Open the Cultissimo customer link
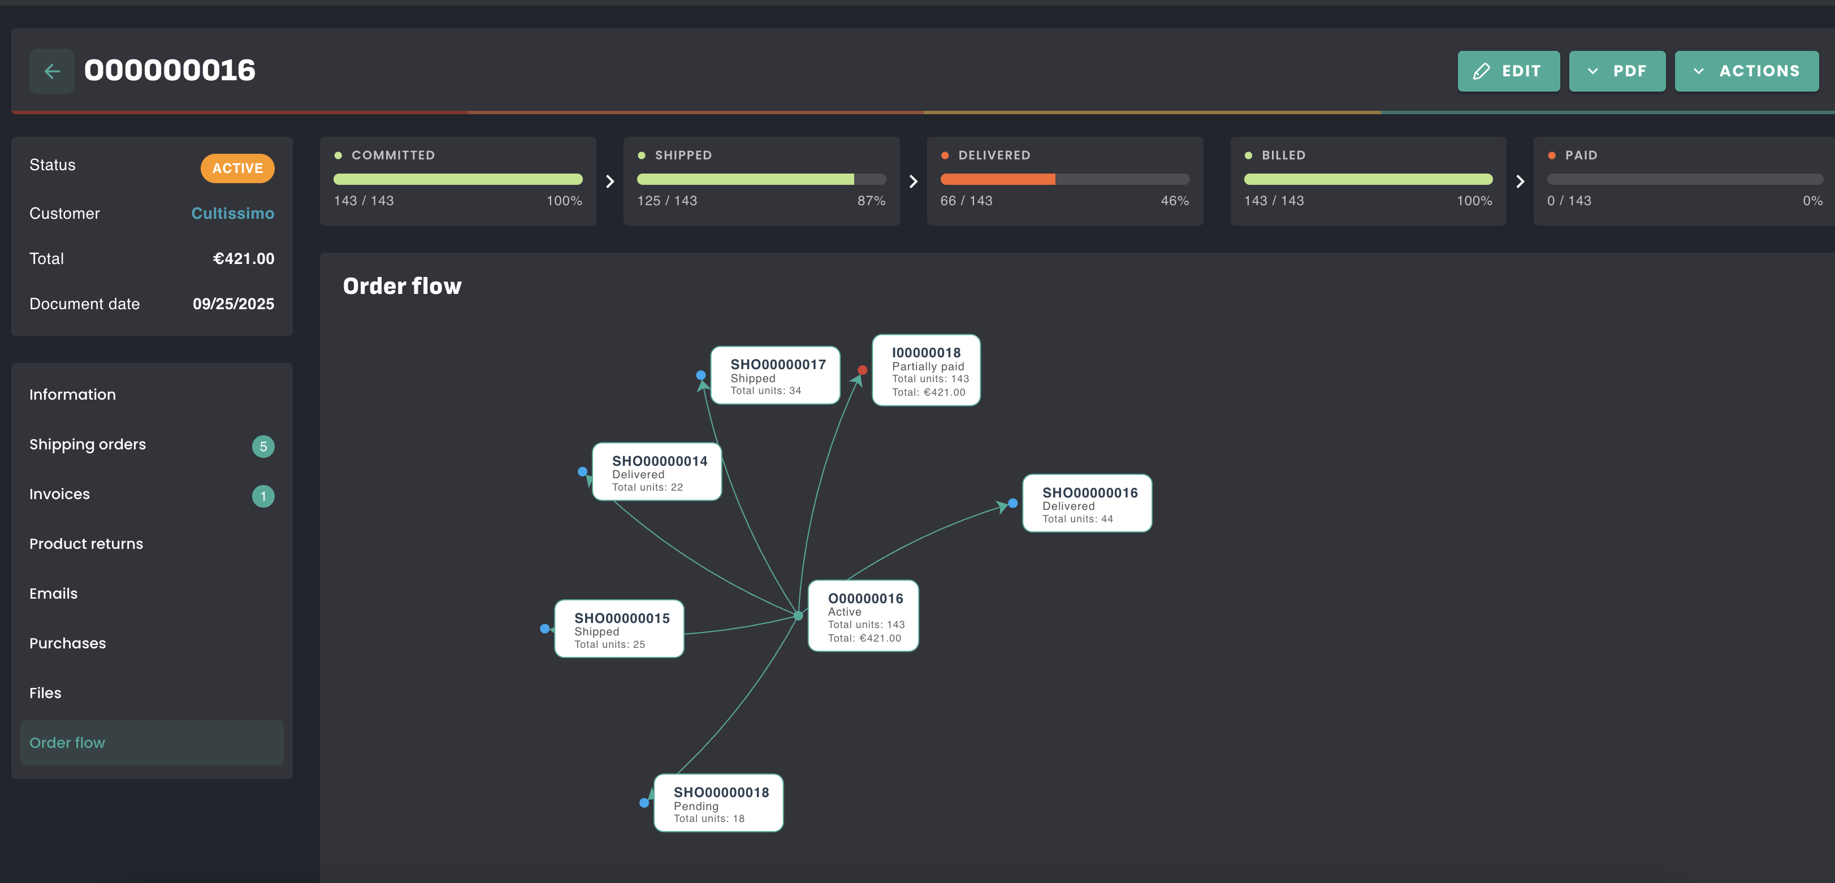1835x883 pixels. coord(232,214)
